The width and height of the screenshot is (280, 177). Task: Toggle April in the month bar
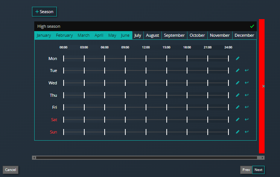click(x=99, y=35)
